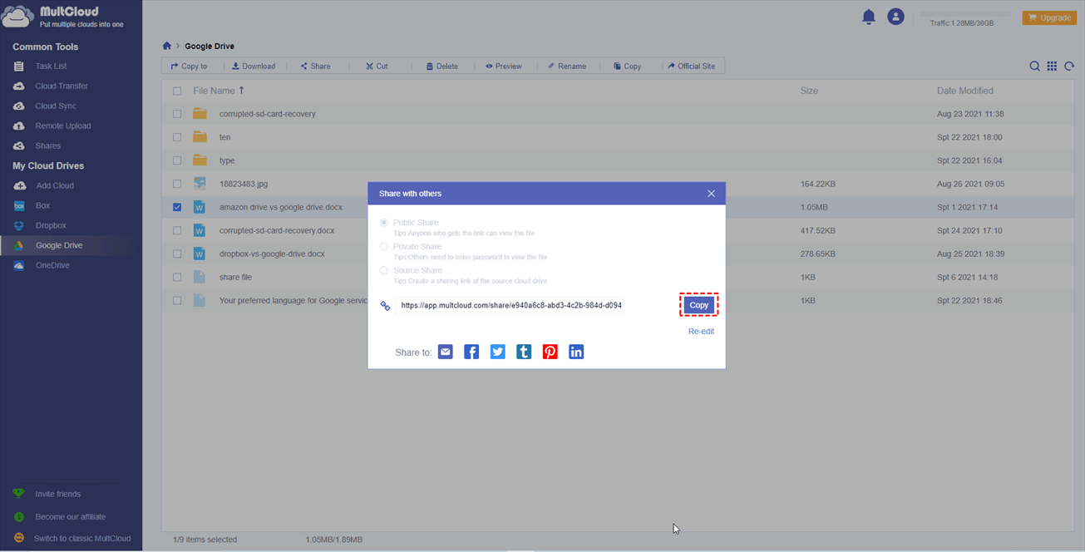The height and width of the screenshot is (552, 1085).
Task: Select OneDrive cloud drive
Action: click(x=52, y=265)
